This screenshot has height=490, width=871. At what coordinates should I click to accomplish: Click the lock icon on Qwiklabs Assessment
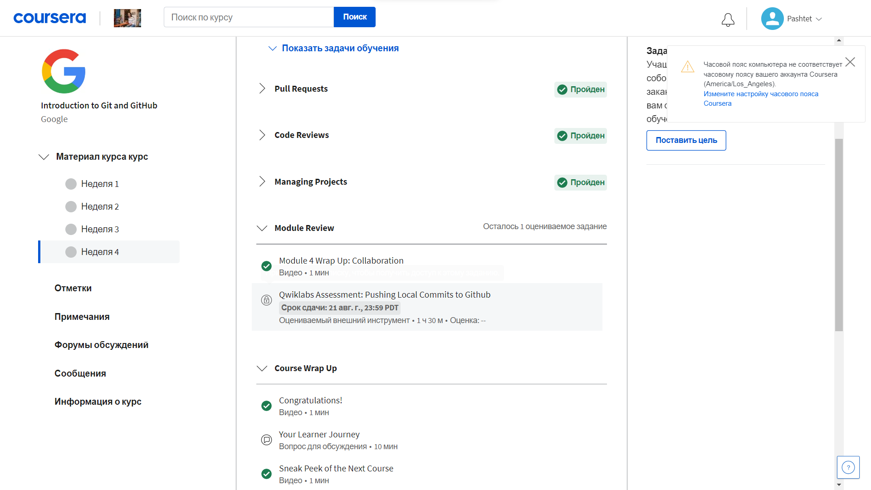(x=266, y=300)
